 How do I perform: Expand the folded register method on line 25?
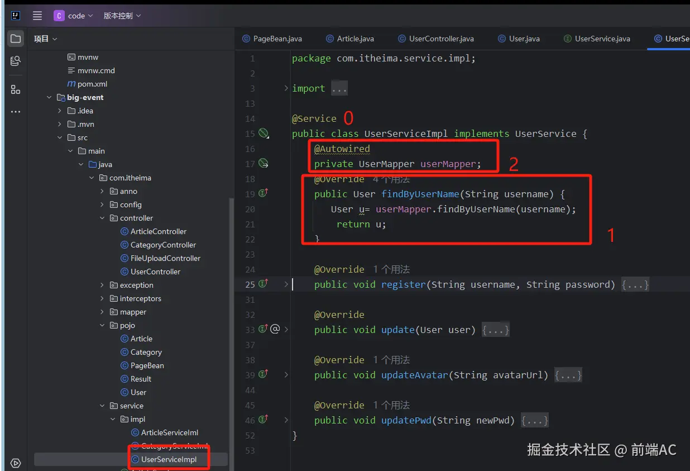286,284
